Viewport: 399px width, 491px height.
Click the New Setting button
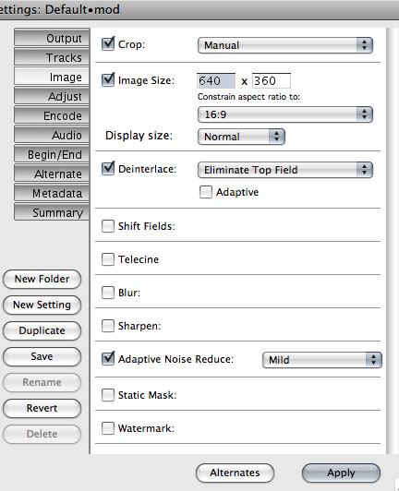[42, 305]
